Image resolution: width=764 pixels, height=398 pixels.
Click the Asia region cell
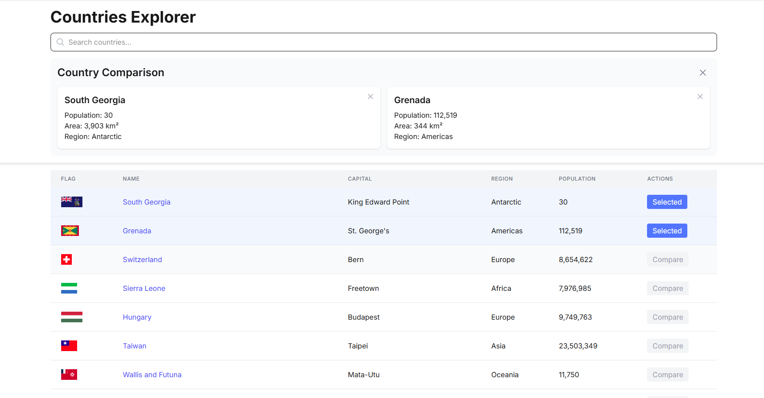498,346
